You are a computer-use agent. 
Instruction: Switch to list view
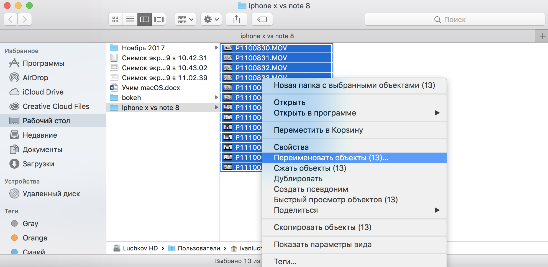(130, 19)
